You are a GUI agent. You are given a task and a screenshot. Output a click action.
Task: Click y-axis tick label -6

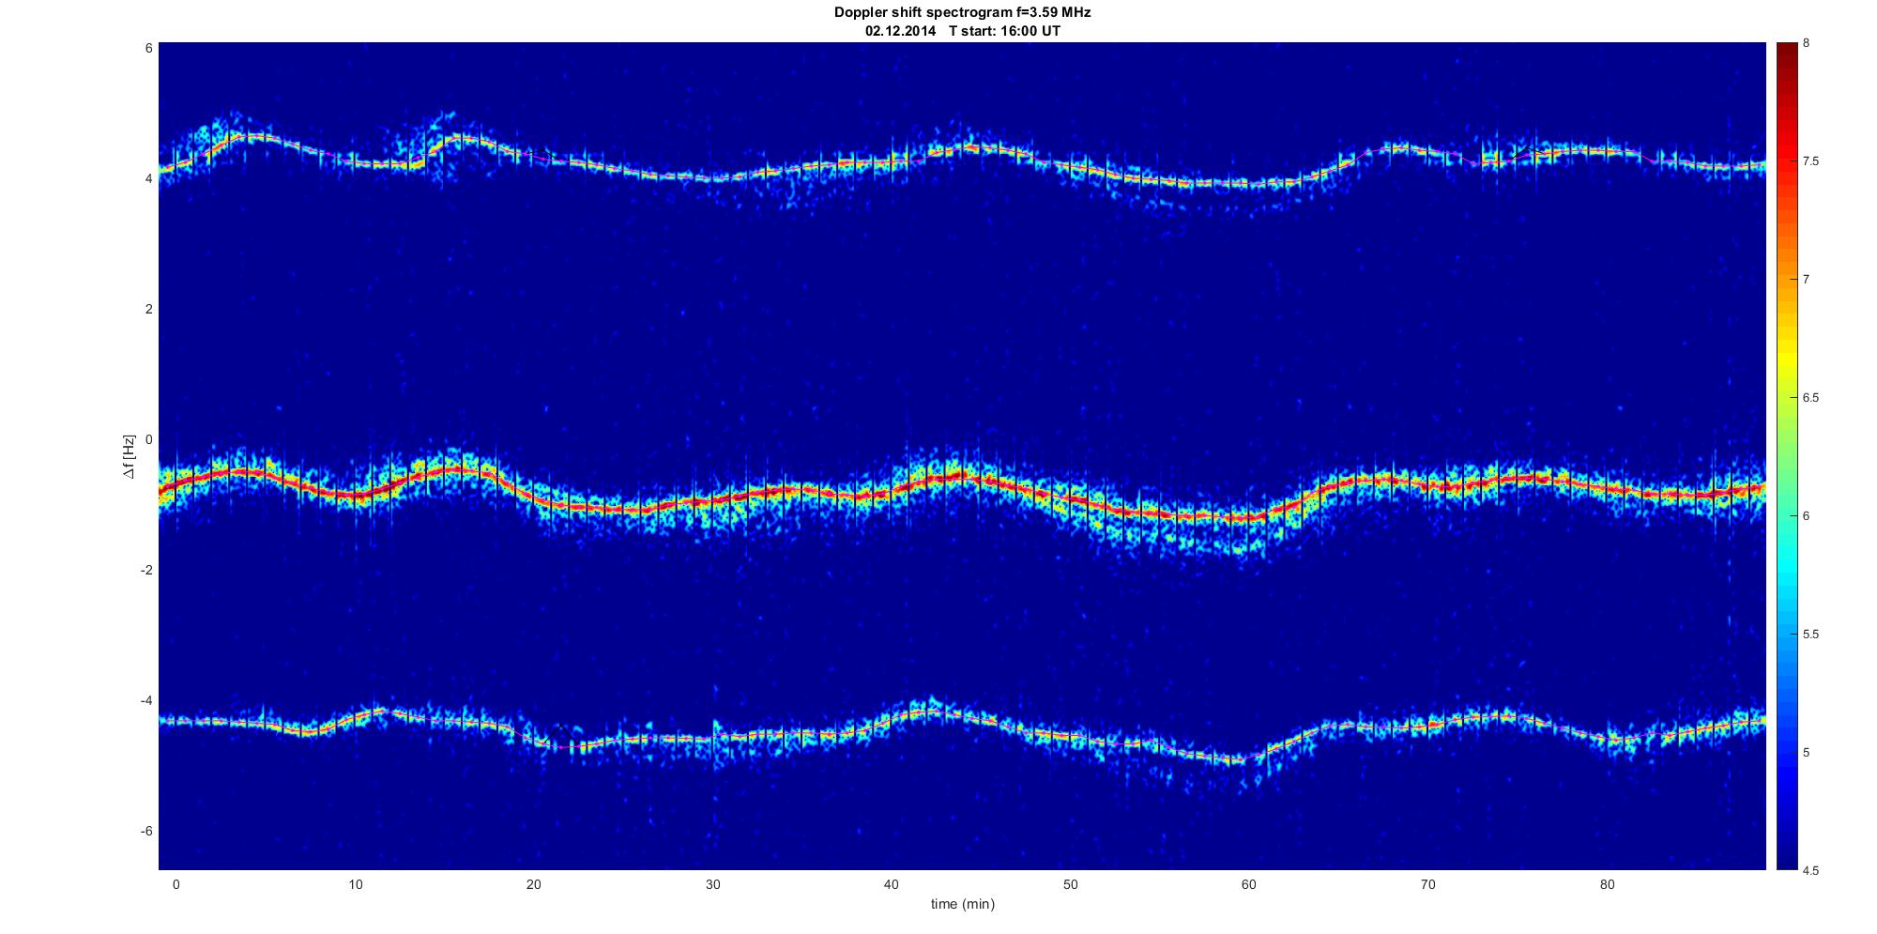pos(145,831)
